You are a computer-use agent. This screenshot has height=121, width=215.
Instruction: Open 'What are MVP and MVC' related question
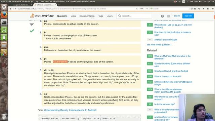click(172, 57)
